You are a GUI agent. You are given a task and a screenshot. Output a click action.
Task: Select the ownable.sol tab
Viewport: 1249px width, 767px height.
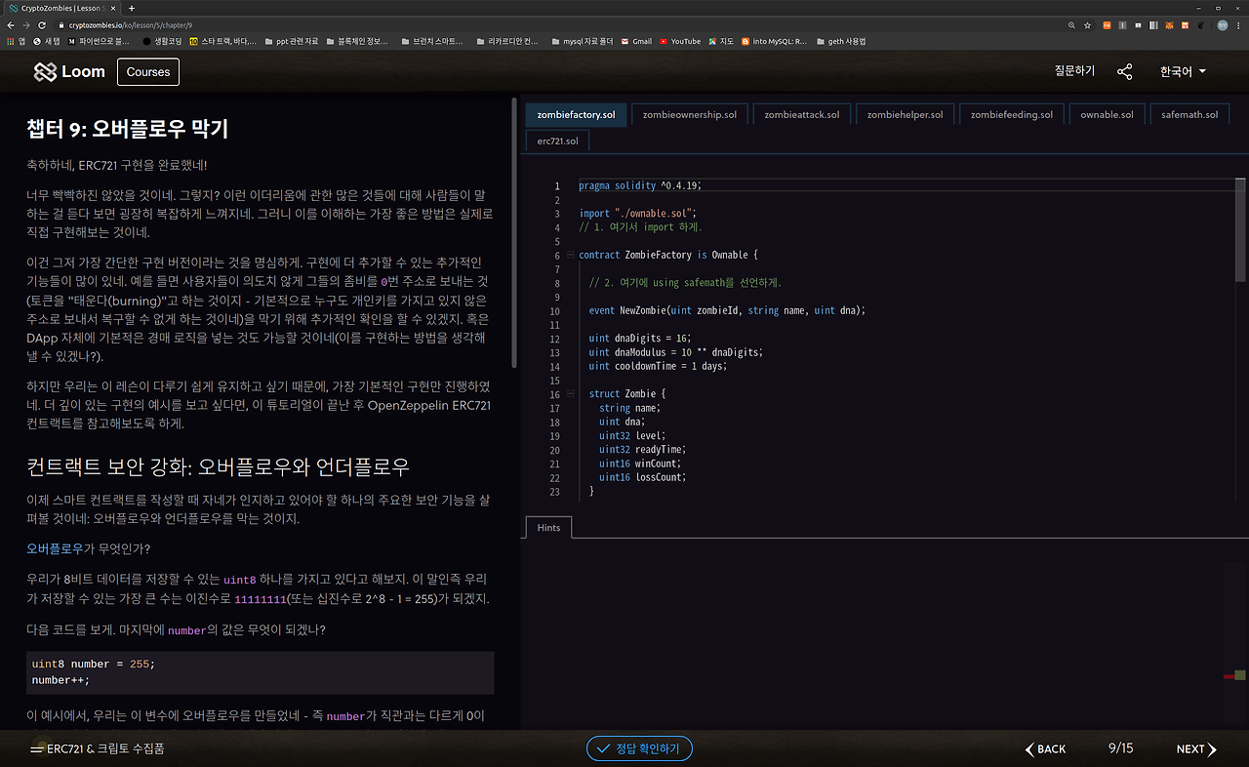[x=1107, y=114]
